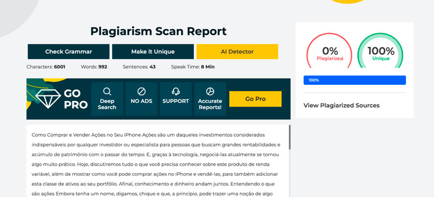Click the Plagiarism Scan Report heading
435x200 pixels.
[x=158, y=31]
